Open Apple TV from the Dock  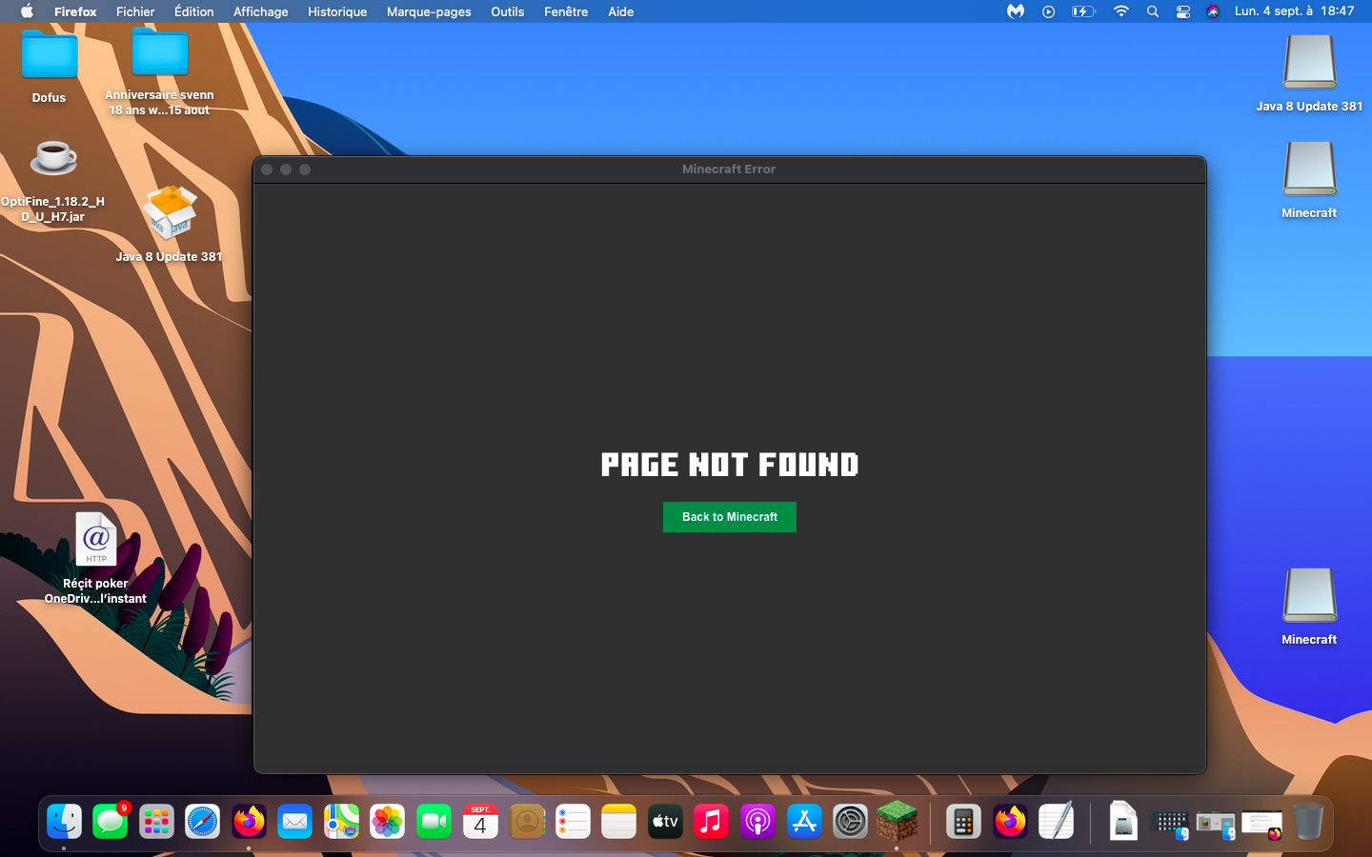pos(665,821)
